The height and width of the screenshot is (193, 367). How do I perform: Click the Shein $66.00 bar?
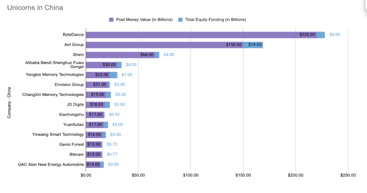click(121, 55)
